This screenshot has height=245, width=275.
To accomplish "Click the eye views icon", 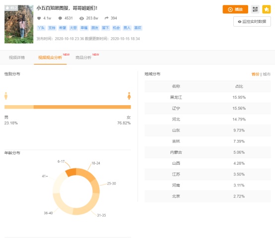I will pyautogui.click(x=81, y=18).
